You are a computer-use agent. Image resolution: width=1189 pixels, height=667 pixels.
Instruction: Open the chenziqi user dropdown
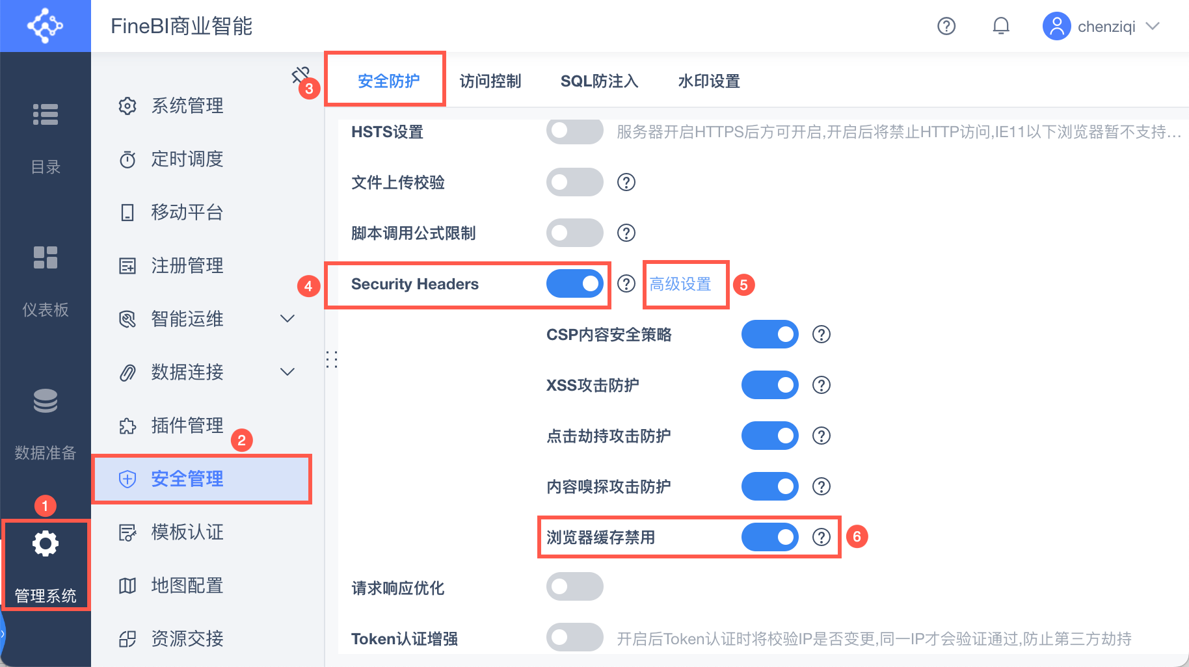[1153, 26]
